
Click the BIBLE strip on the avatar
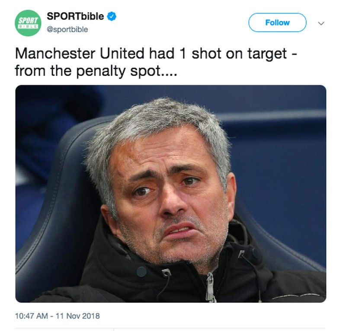coord(29,27)
